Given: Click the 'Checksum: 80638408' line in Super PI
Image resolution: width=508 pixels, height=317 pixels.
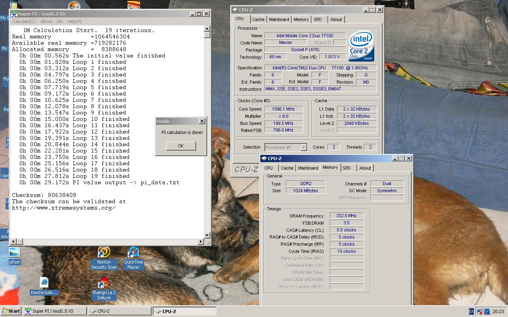Looking at the screenshot, I should point(44,195).
